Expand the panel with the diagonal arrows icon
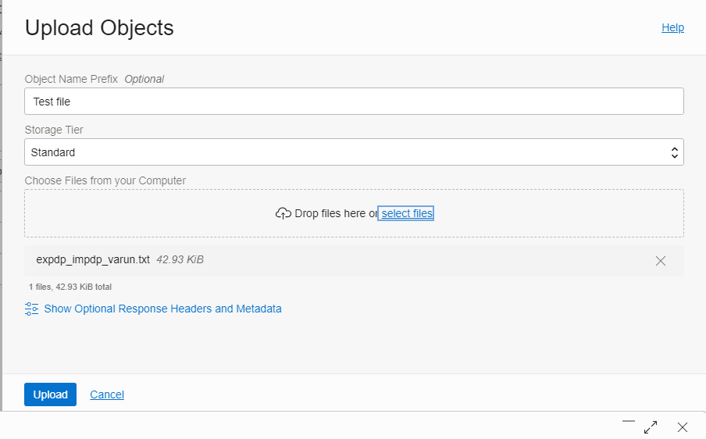 tap(651, 427)
